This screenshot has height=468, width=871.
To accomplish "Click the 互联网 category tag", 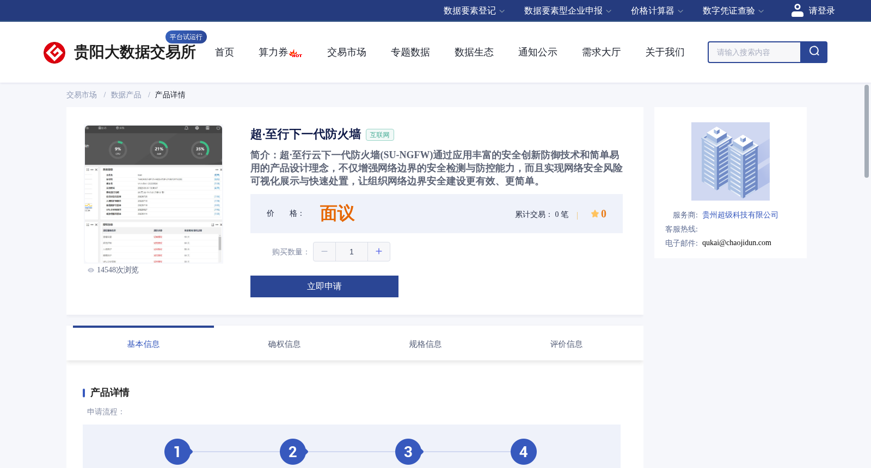I will click(x=380, y=135).
